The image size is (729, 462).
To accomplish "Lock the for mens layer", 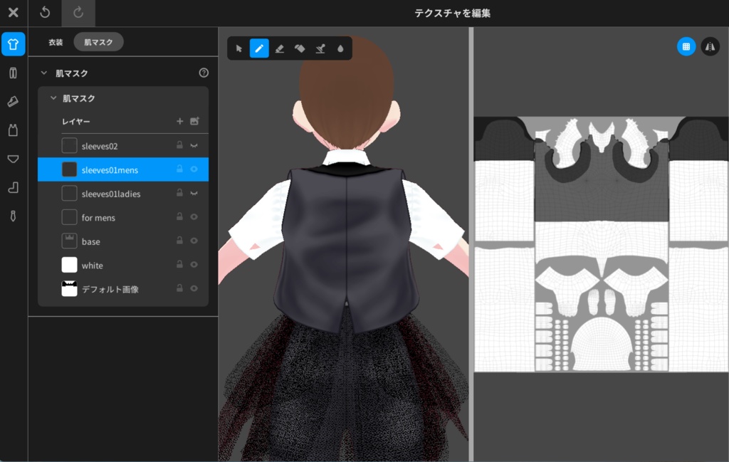I will pyautogui.click(x=179, y=216).
